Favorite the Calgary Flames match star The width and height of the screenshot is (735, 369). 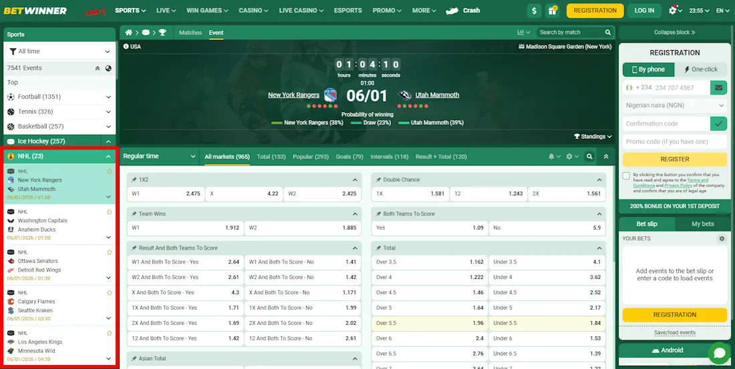tap(109, 293)
